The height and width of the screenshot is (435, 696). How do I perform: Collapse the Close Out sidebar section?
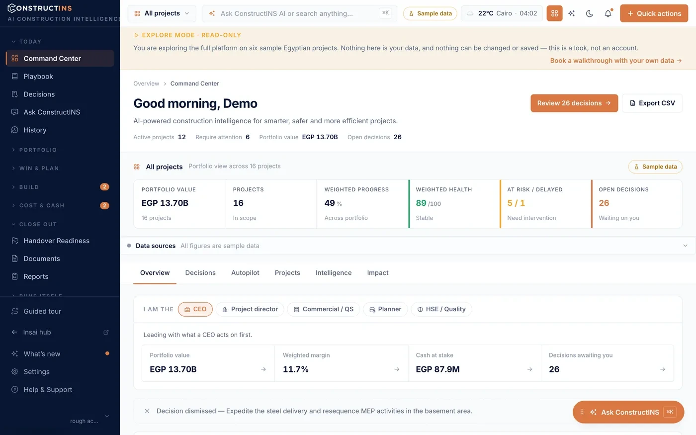pyautogui.click(x=60, y=224)
